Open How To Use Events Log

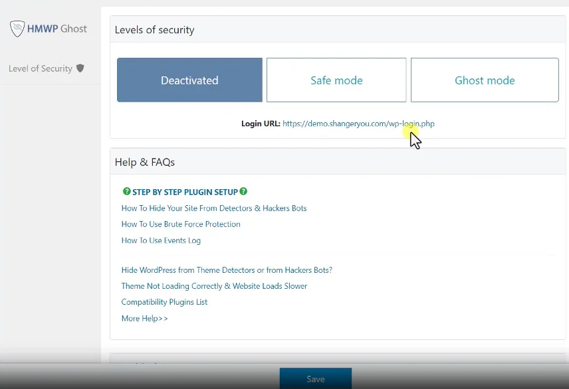point(161,240)
